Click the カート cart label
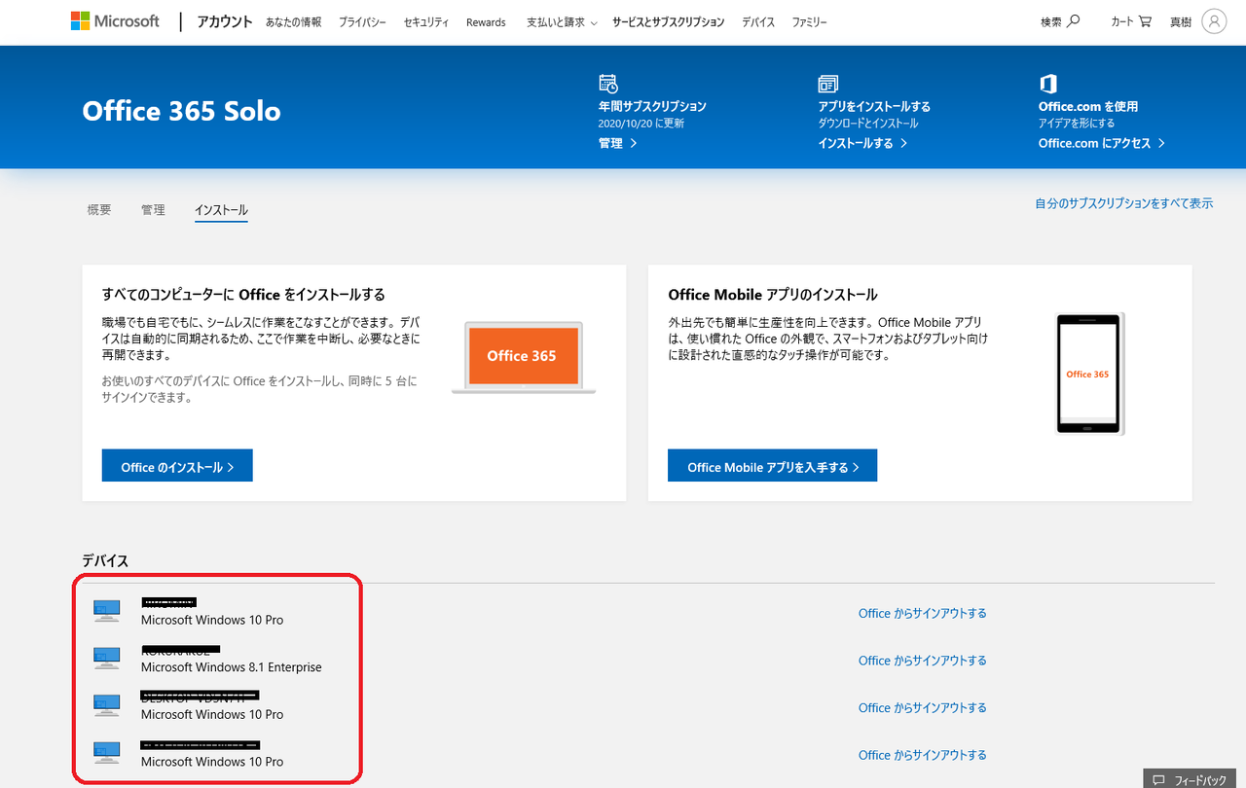 pyautogui.click(x=1121, y=21)
